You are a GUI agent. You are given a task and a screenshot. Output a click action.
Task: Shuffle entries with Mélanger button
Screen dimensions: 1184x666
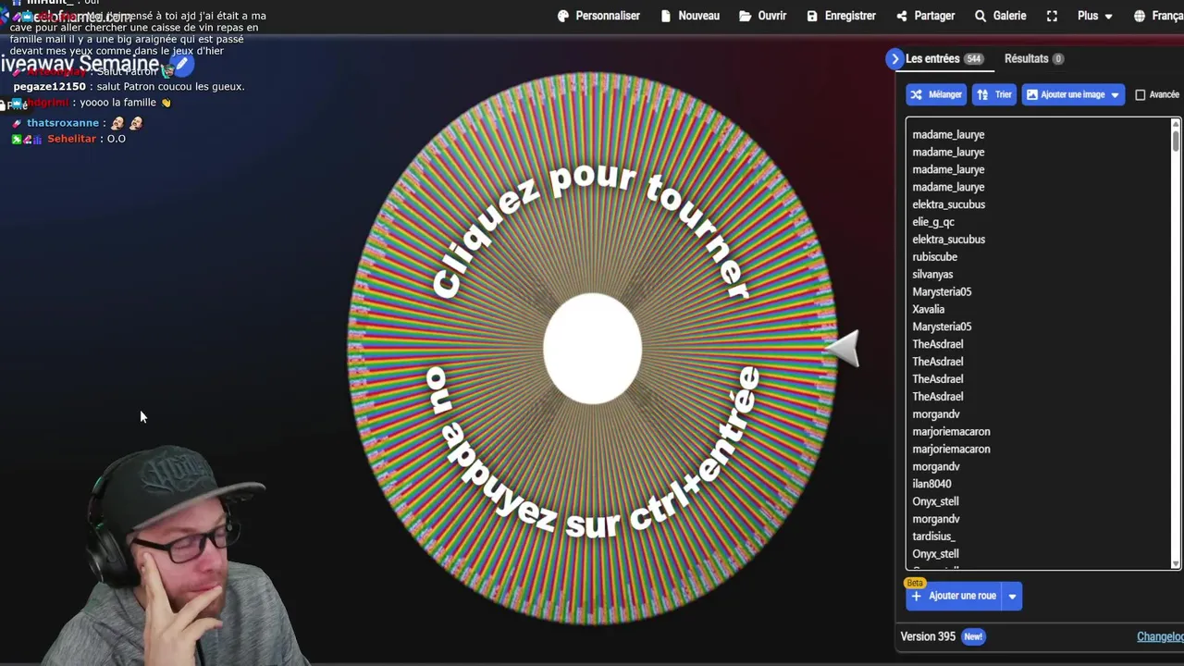coord(936,94)
